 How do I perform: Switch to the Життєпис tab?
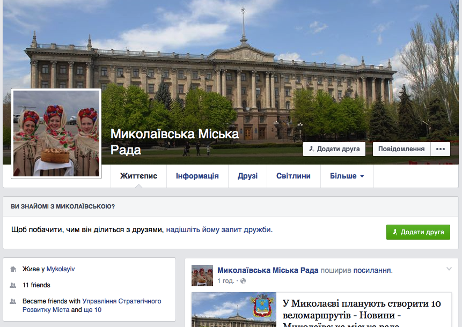coord(138,176)
